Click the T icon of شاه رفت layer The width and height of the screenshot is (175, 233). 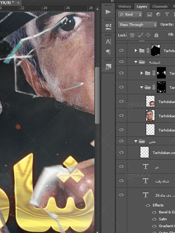point(145,181)
